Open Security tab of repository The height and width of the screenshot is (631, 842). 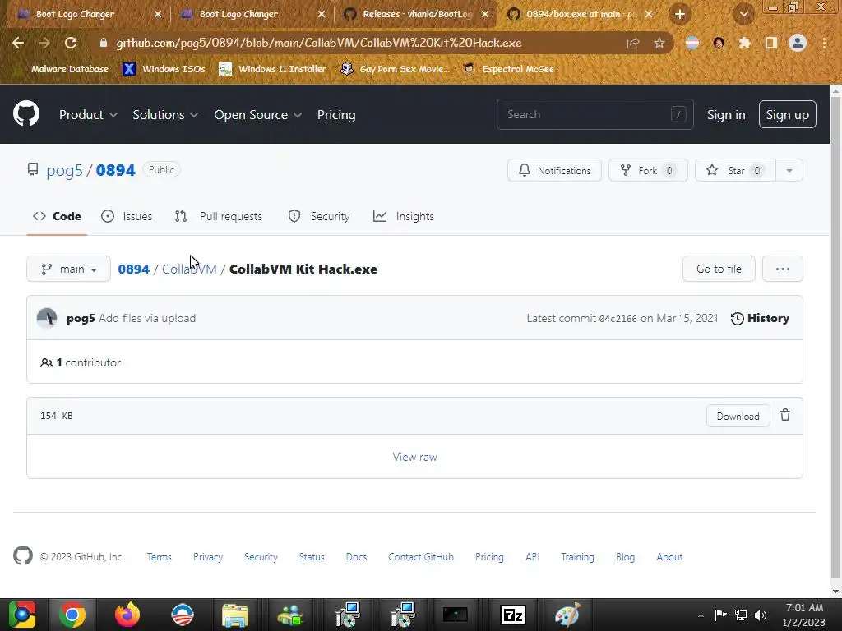319,216
